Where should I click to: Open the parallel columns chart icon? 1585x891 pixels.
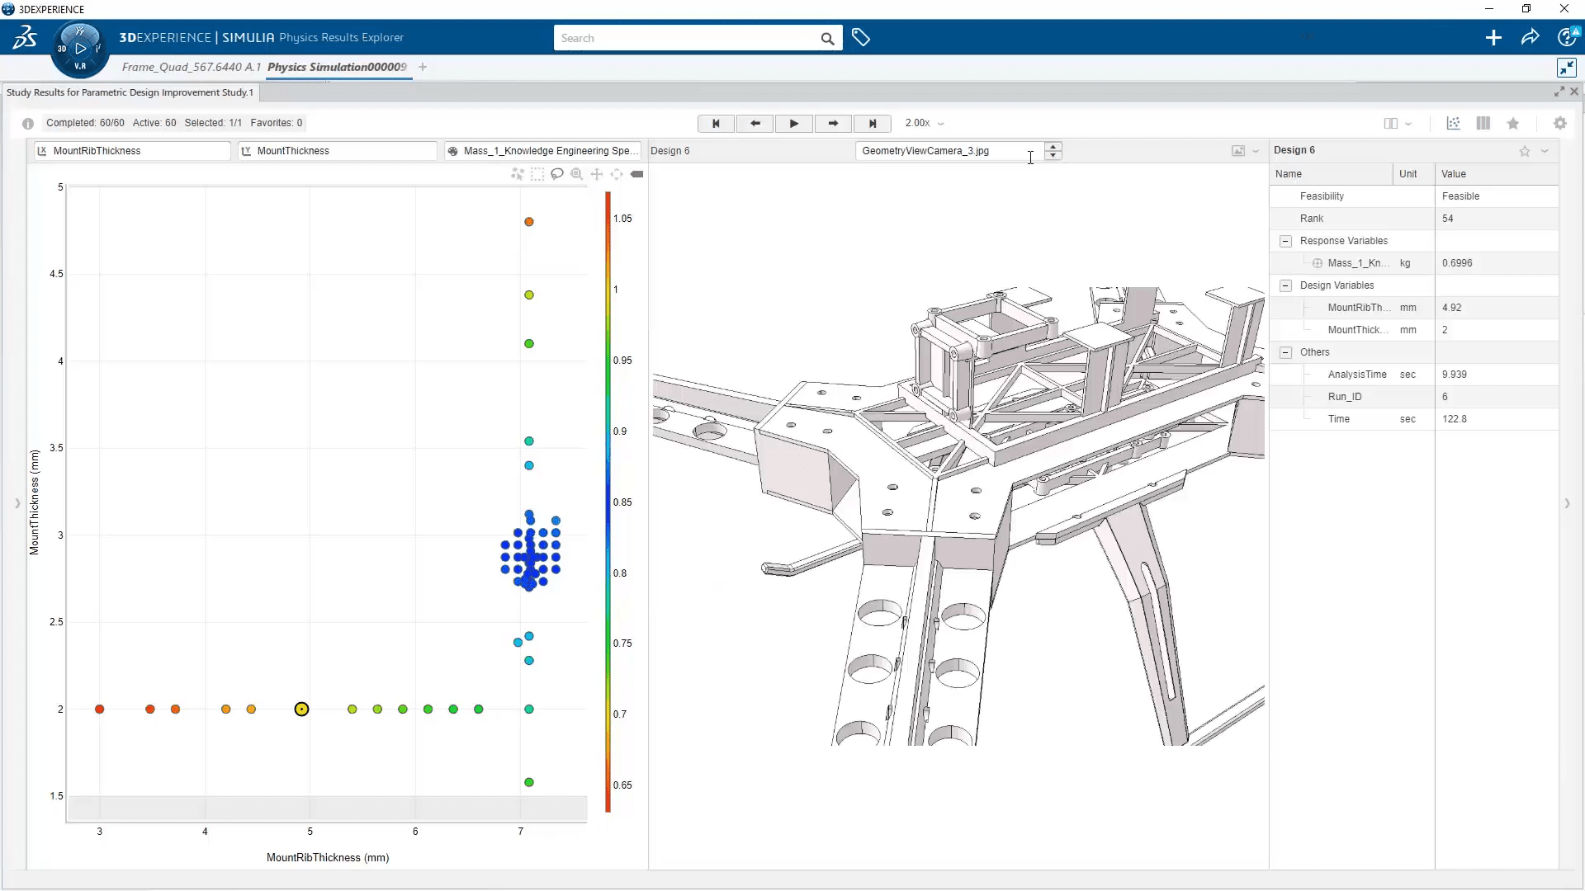coord(1483,124)
